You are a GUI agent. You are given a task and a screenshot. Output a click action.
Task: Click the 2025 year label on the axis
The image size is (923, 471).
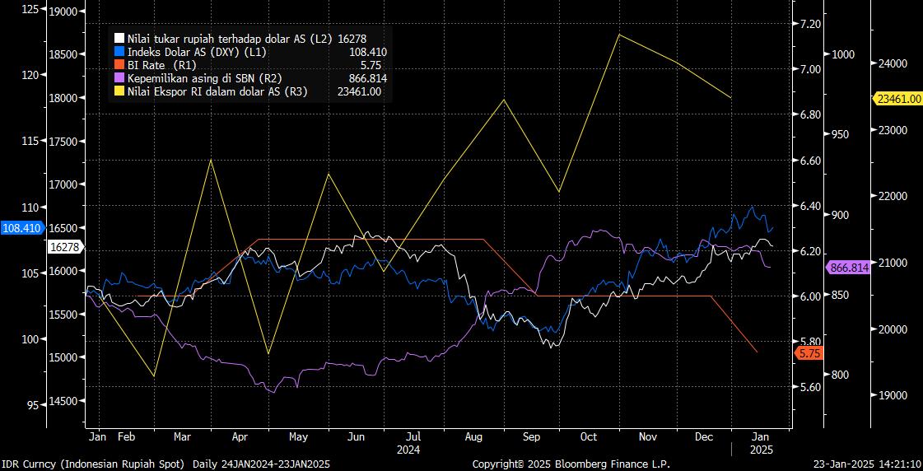tap(761, 450)
